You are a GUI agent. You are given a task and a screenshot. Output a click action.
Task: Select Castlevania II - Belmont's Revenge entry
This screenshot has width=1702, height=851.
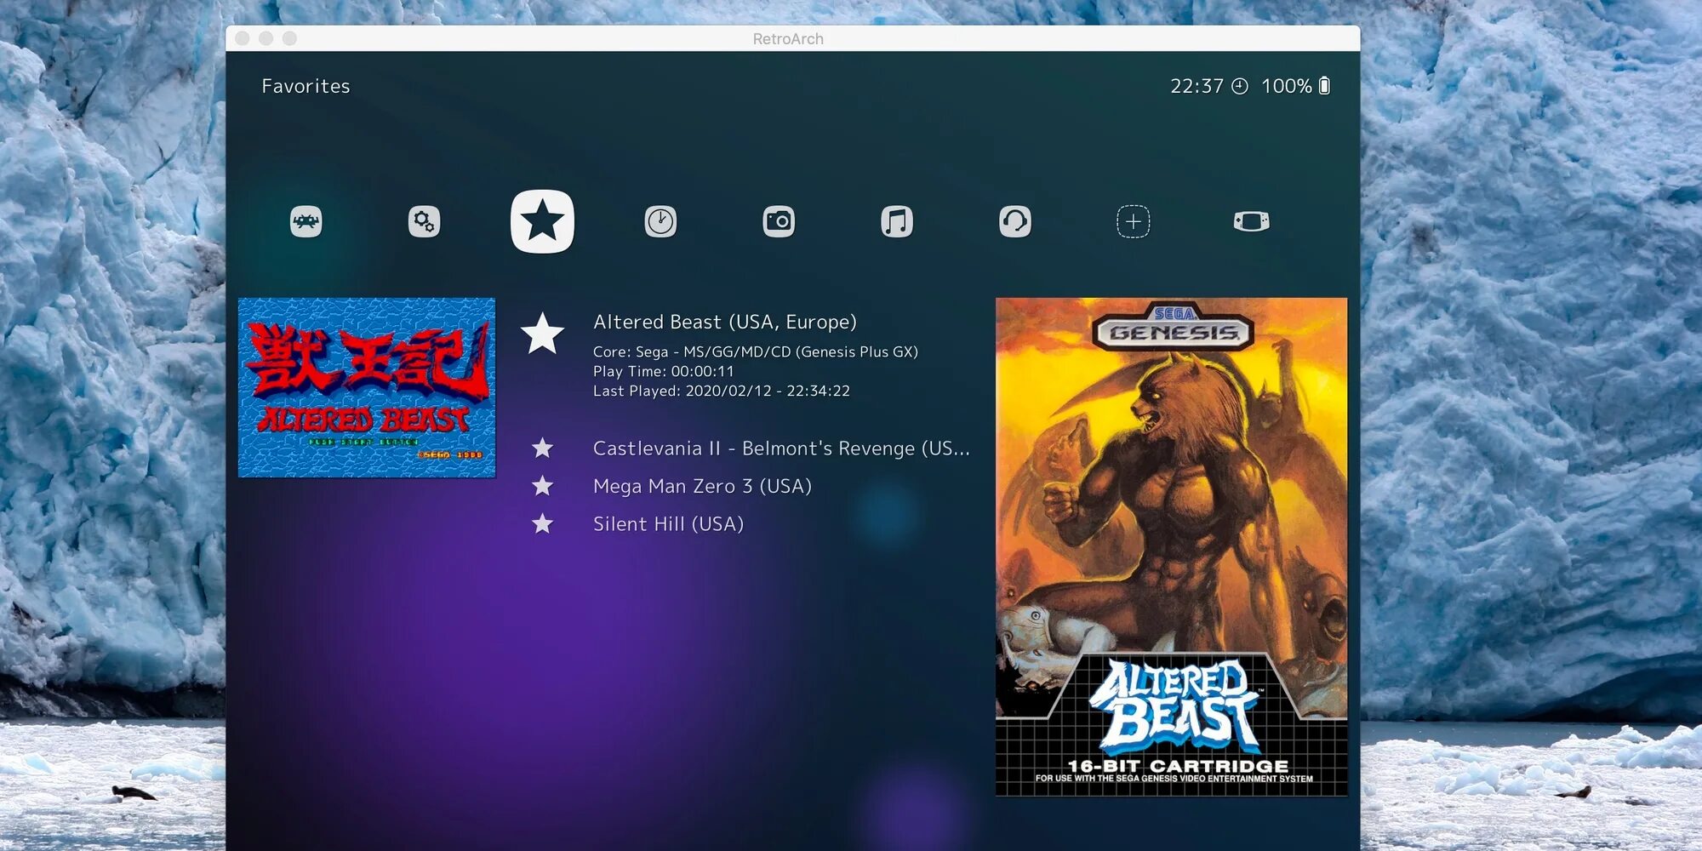point(781,448)
